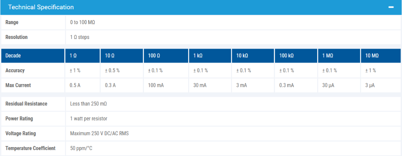Click the Residual Resistance row label
Viewport: 402px width, 156px height.
(27, 104)
